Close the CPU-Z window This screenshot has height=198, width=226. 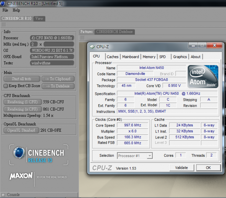click(x=215, y=45)
